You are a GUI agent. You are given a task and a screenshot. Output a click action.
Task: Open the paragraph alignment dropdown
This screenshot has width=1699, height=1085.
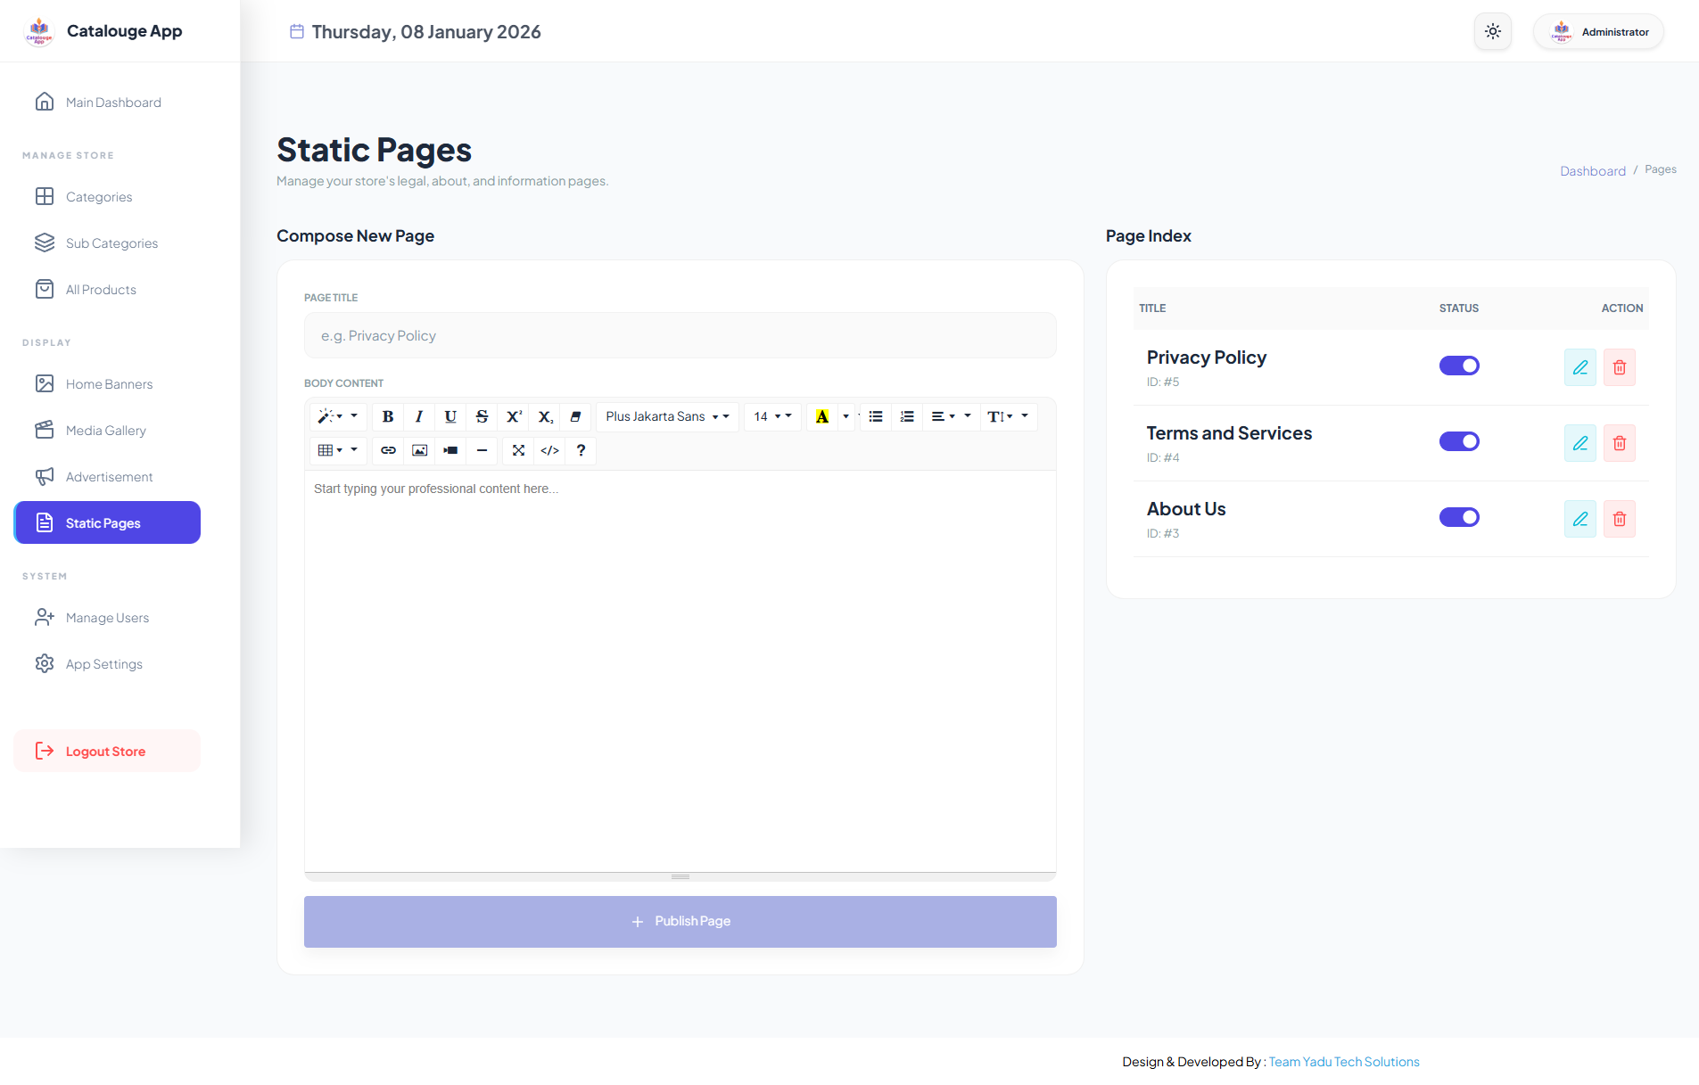[951, 416]
